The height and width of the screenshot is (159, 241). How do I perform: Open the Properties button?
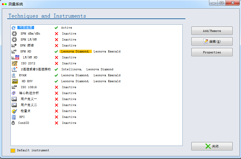pos(212,52)
